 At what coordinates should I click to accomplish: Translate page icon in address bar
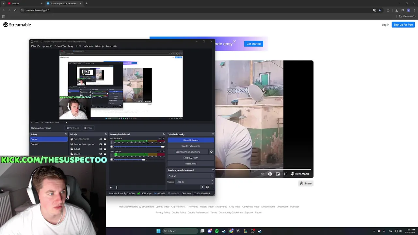tap(375, 10)
